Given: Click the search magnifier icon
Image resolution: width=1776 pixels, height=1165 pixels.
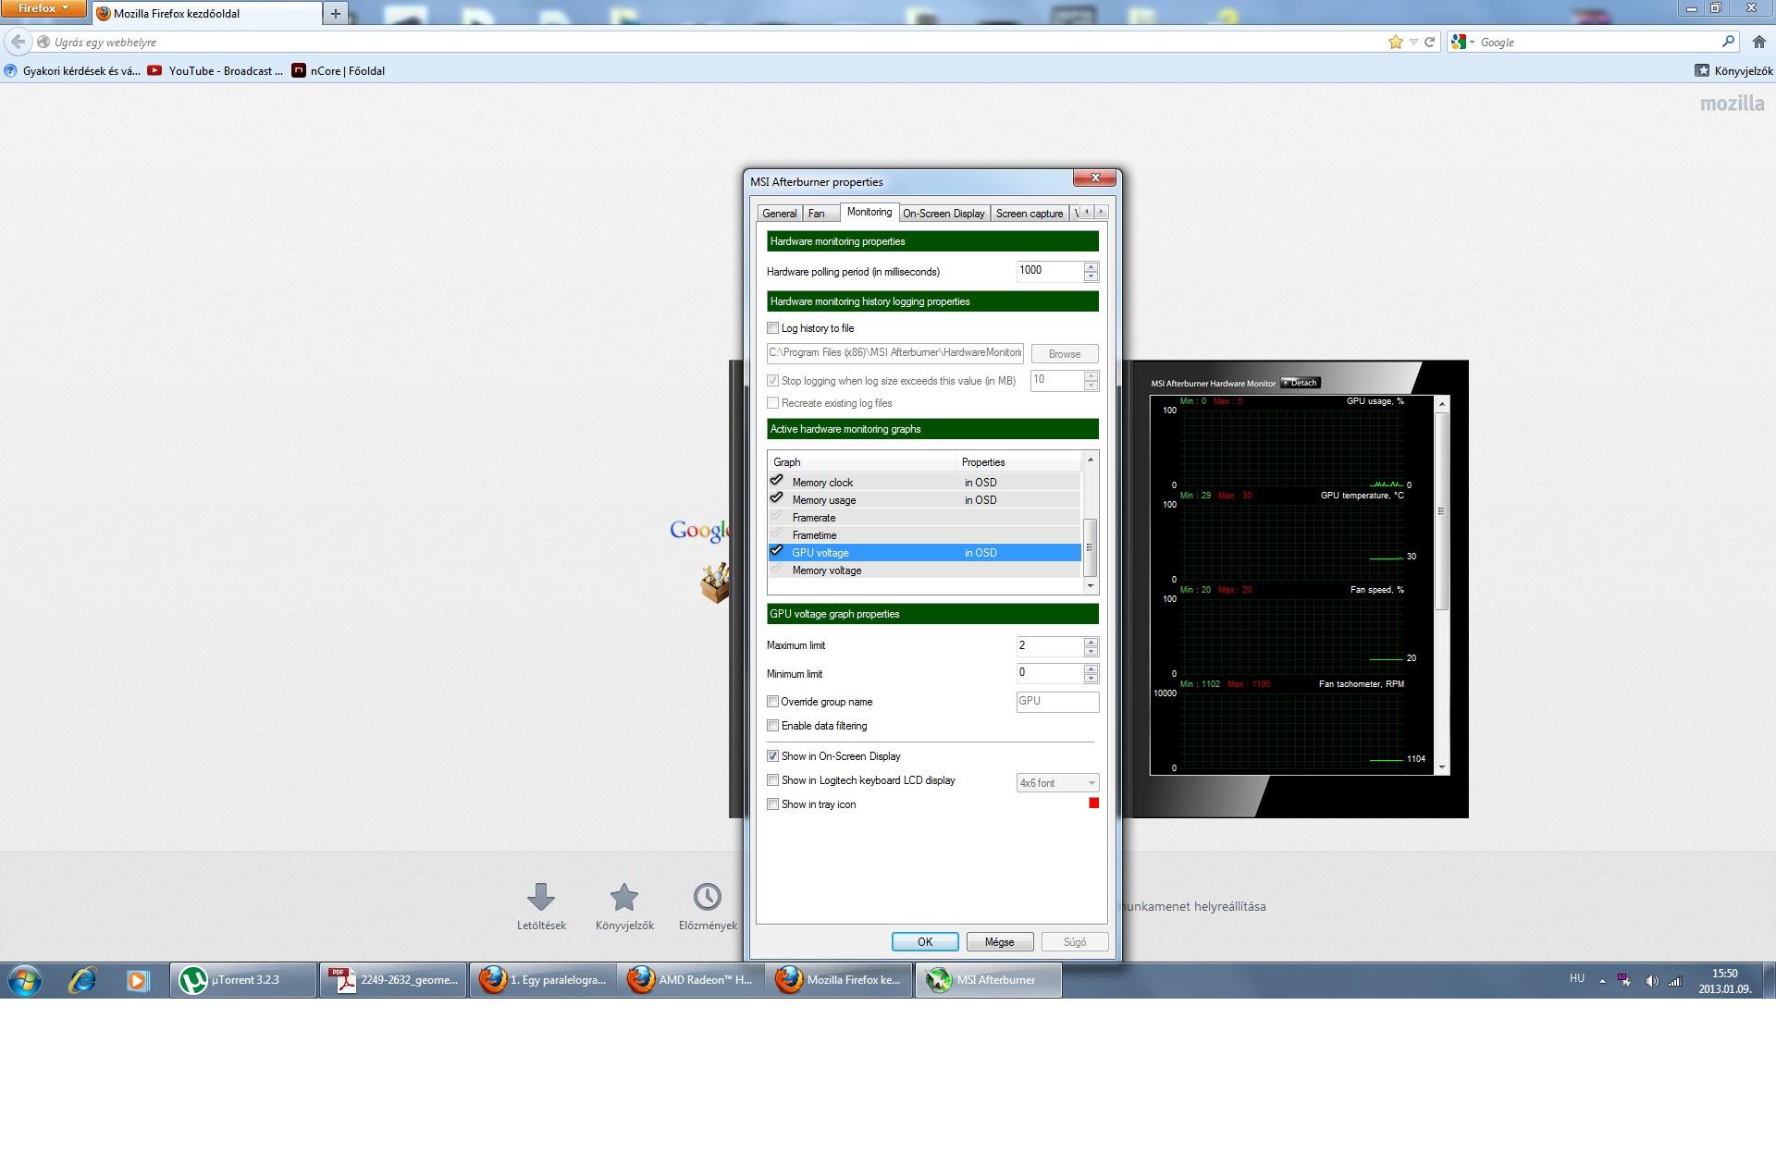Looking at the screenshot, I should (1728, 42).
